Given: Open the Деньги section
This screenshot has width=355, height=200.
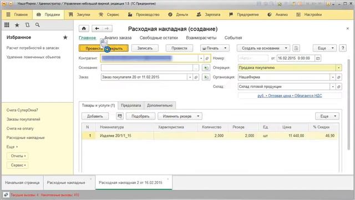Looking at the screenshot, I should pos(179,14).
